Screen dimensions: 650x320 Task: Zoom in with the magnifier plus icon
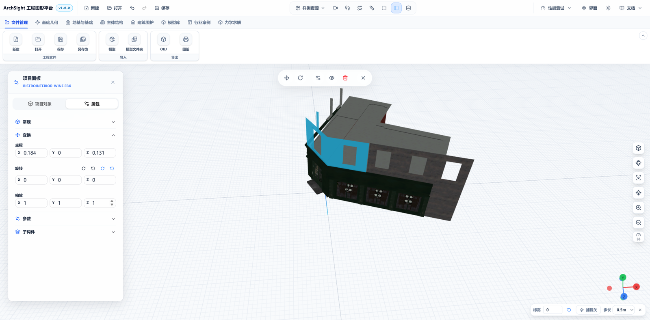coord(639,208)
